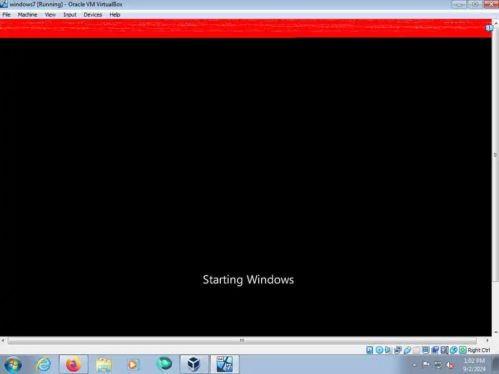
Task: Click the green round app taskbar icon
Action: pyautogui.click(x=164, y=364)
